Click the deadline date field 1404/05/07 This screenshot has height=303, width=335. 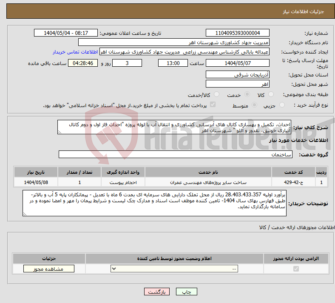(x=237, y=63)
